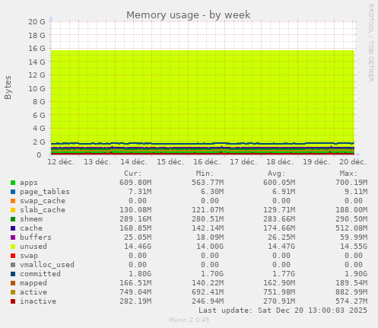Click the 'Bytes' y-axis label
Viewport: 378px width, 328px height.
(x=8, y=88)
